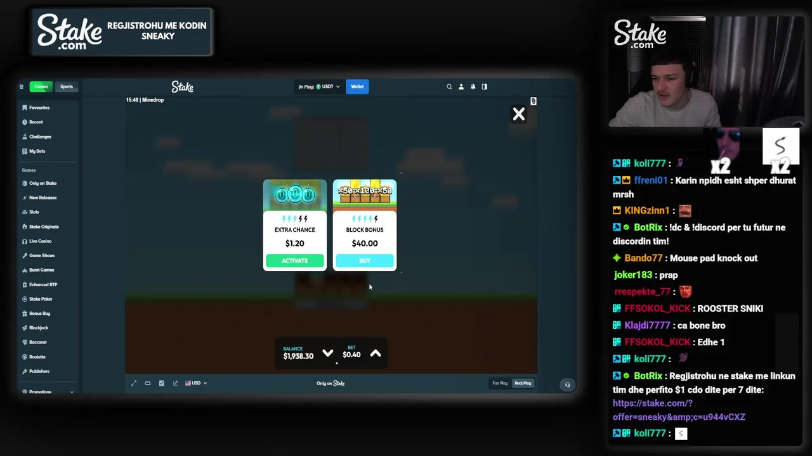
Task: Click the small icon above the close X
Action: pos(533,101)
